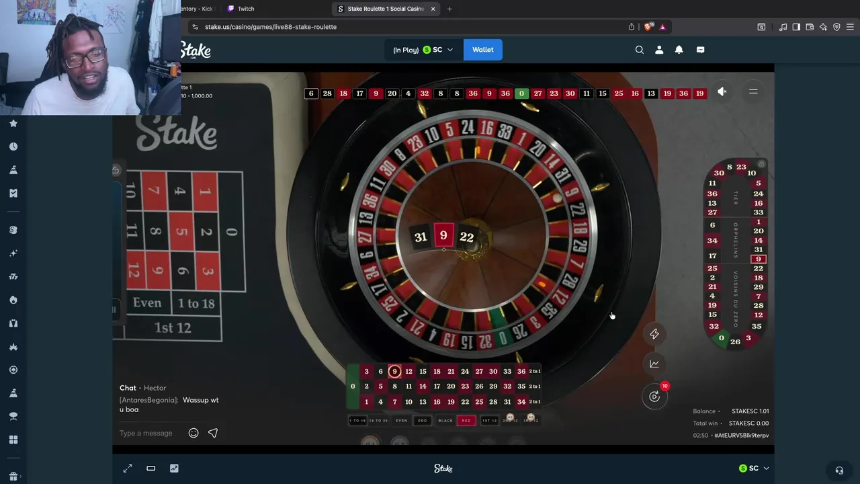Image resolution: width=860 pixels, height=484 pixels.
Task: Toggle theatre mode rectangle icon
Action: pyautogui.click(x=150, y=468)
